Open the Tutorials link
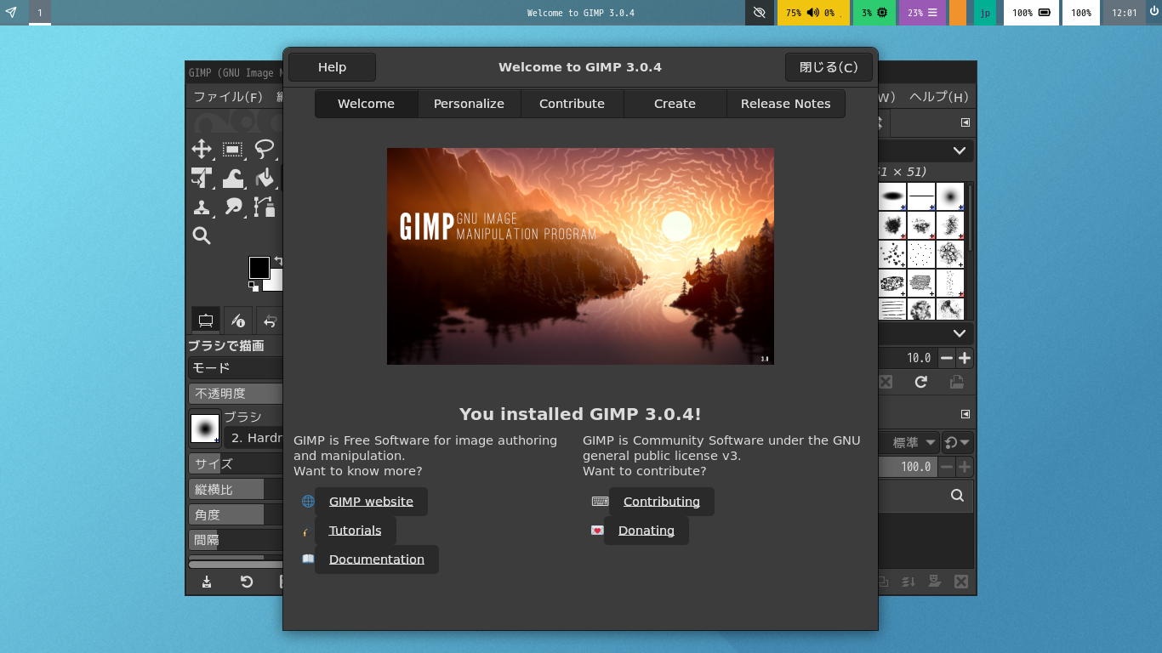Viewport: 1162px width, 653px height. (355, 531)
